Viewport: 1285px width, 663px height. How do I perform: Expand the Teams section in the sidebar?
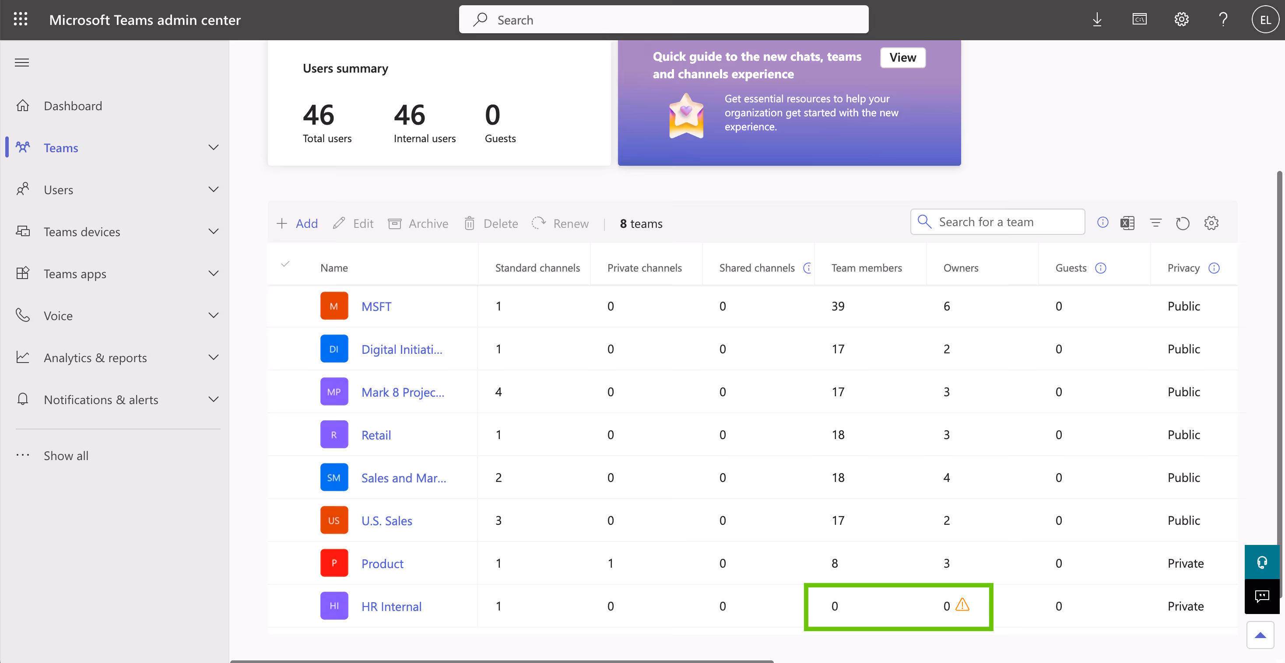tap(214, 147)
